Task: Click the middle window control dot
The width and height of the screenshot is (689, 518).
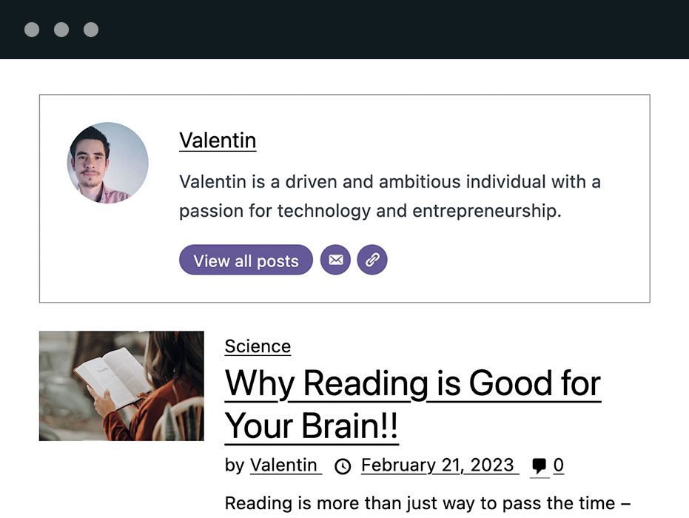Action: (x=61, y=30)
